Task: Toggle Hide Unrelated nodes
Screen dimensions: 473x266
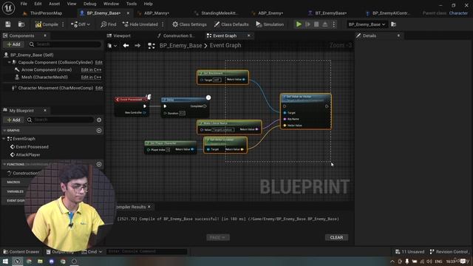Action: [140, 24]
